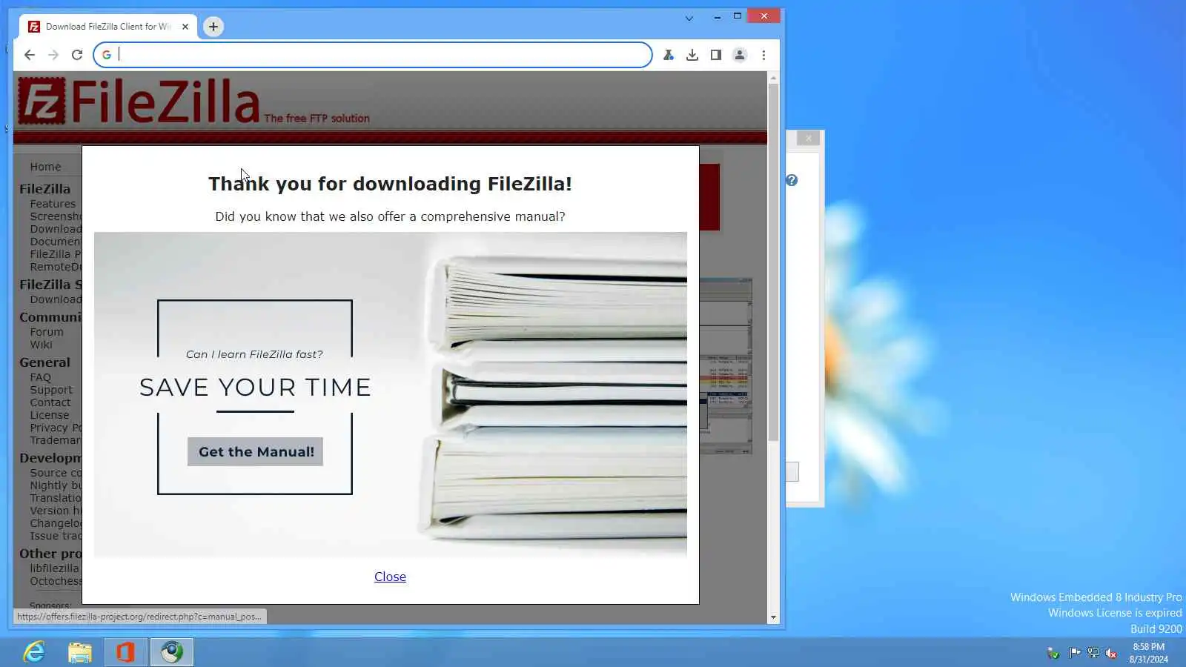Click the Get the Manual! button
The image size is (1186, 667).
(255, 451)
